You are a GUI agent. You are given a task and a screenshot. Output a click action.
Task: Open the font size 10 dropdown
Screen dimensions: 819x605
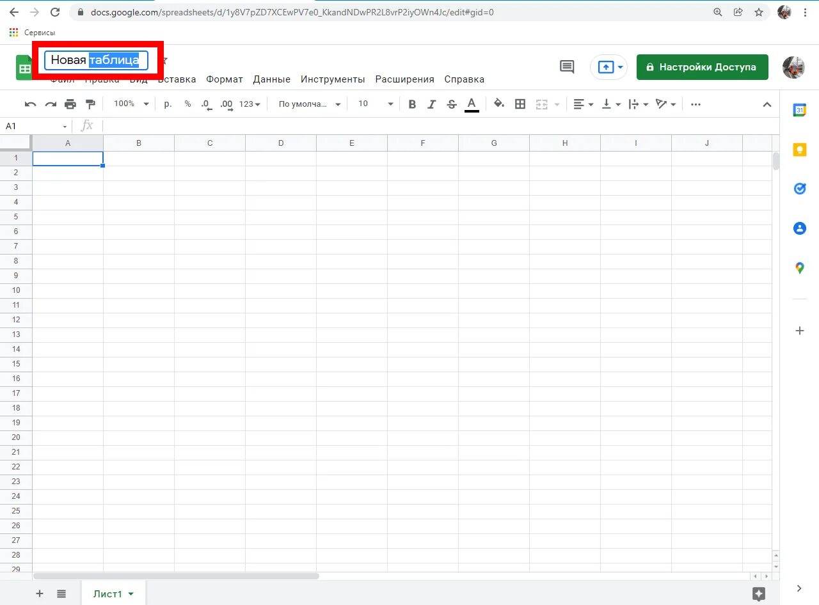point(376,104)
